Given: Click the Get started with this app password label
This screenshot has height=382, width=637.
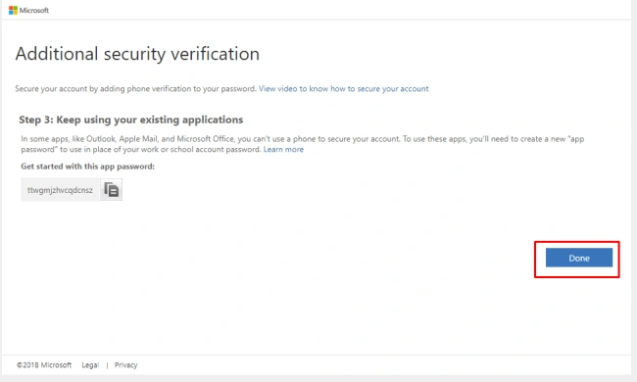Looking at the screenshot, I should pyautogui.click(x=88, y=167).
